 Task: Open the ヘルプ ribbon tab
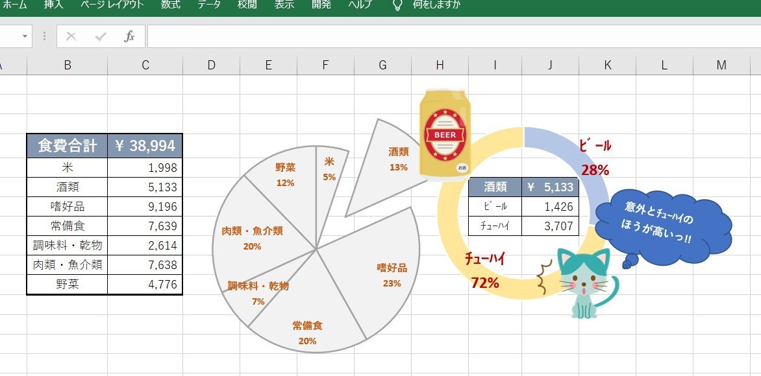(360, 5)
